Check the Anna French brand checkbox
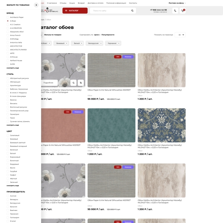The height and width of the screenshot is (223, 223). [x=8, y=35]
